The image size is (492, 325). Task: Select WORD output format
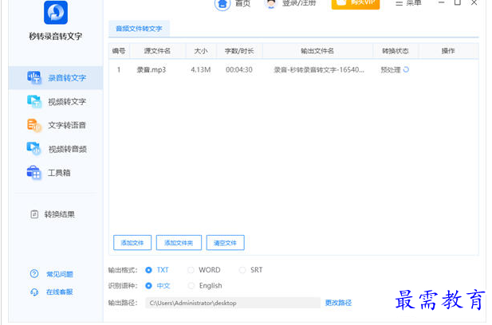coord(191,270)
